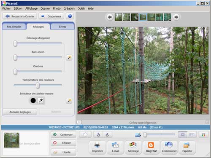Start the Diaporama slideshow
The image size is (211, 158).
(51, 16)
